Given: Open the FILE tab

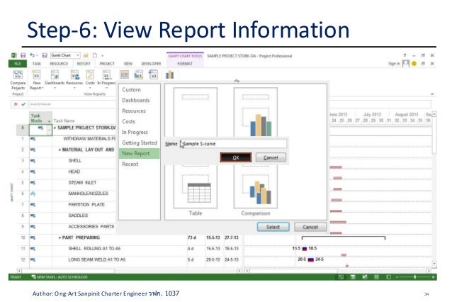Looking at the screenshot, I should (x=18, y=64).
